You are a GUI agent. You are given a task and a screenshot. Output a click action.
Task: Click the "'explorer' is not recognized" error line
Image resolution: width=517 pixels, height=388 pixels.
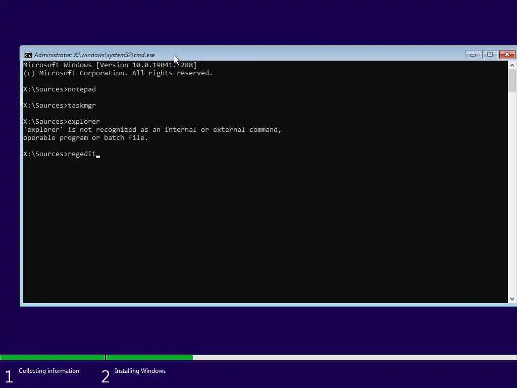[152, 130]
